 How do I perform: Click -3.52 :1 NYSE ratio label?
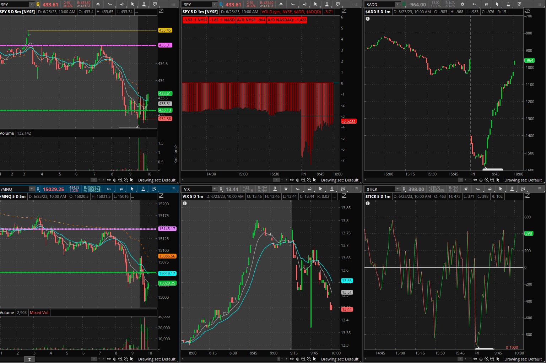tap(195, 20)
